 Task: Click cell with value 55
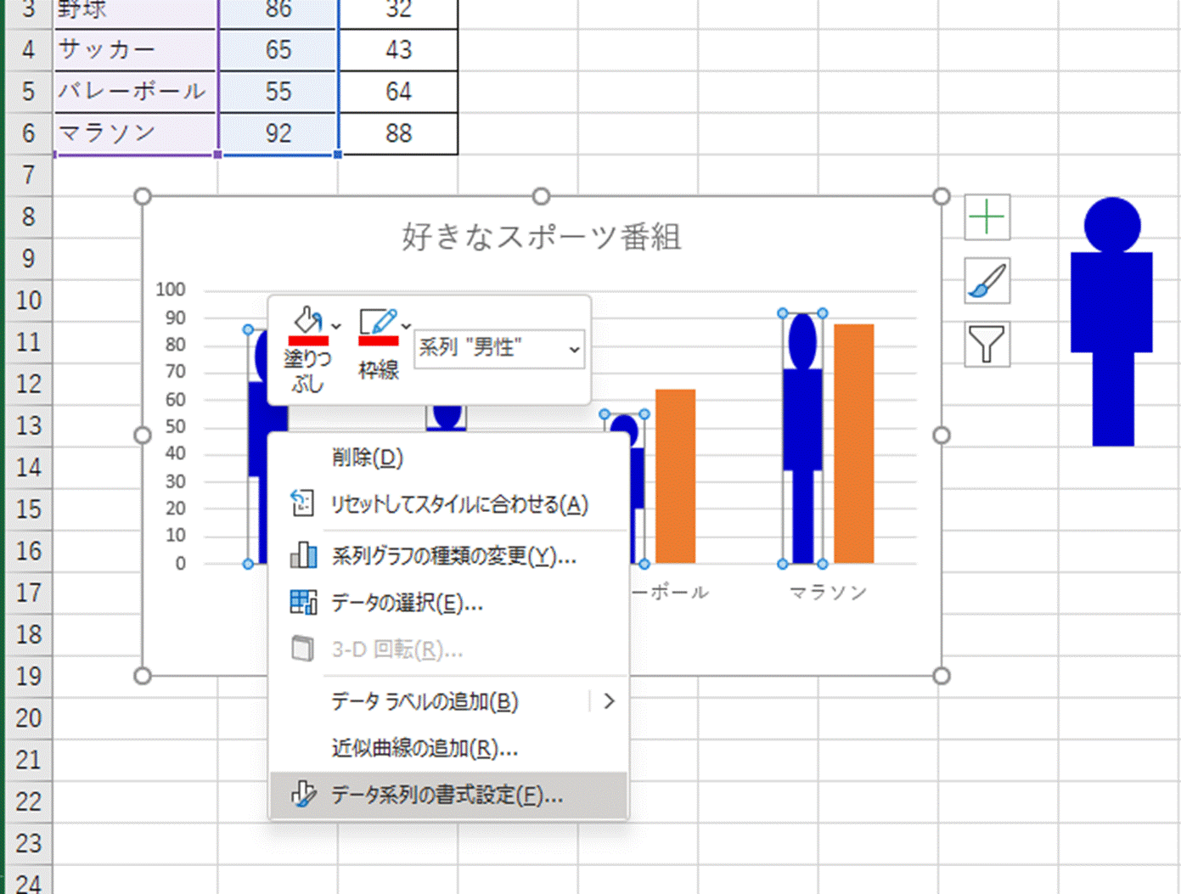tap(278, 92)
